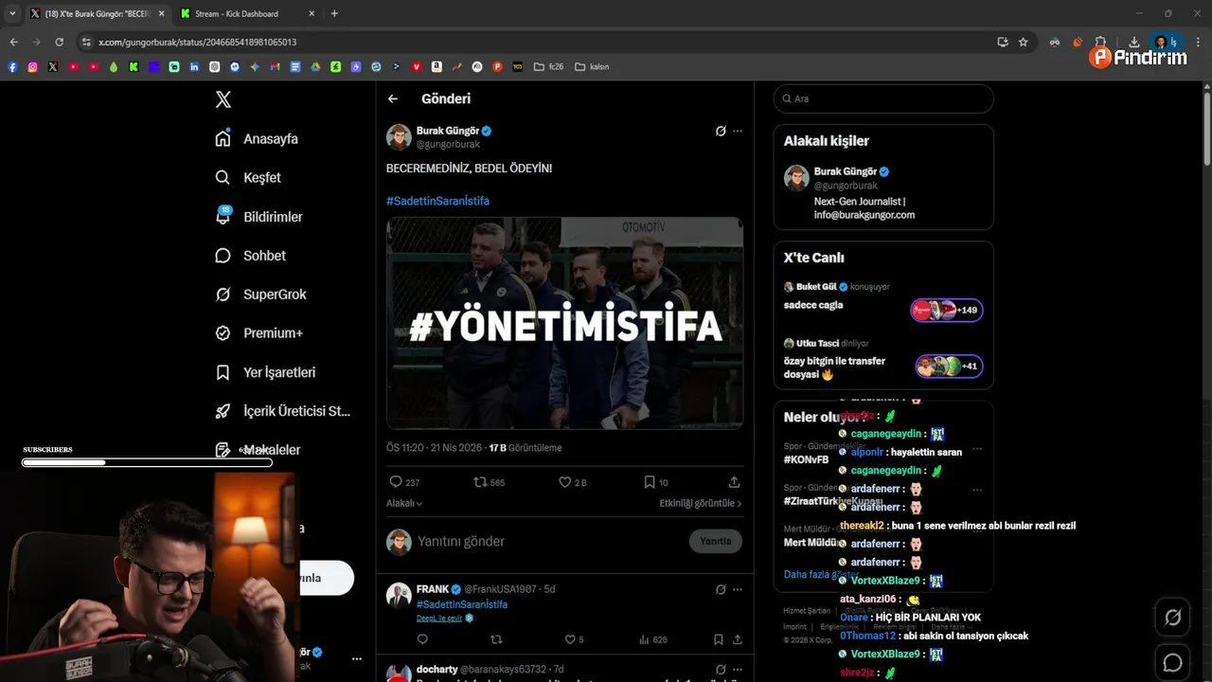
Task: Click the Ara search field
Action: point(883,99)
